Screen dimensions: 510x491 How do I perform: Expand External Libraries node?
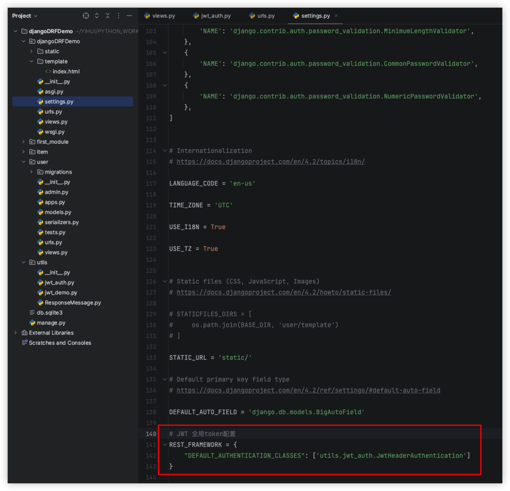pos(15,333)
